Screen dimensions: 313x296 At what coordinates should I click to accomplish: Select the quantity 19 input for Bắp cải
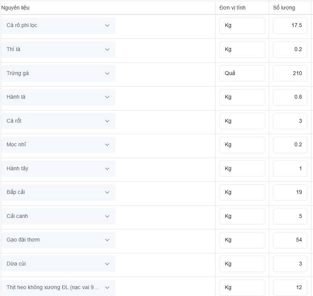coord(290,192)
